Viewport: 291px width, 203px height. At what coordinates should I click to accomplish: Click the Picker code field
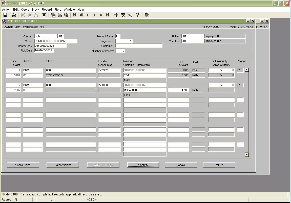(x=193, y=36)
